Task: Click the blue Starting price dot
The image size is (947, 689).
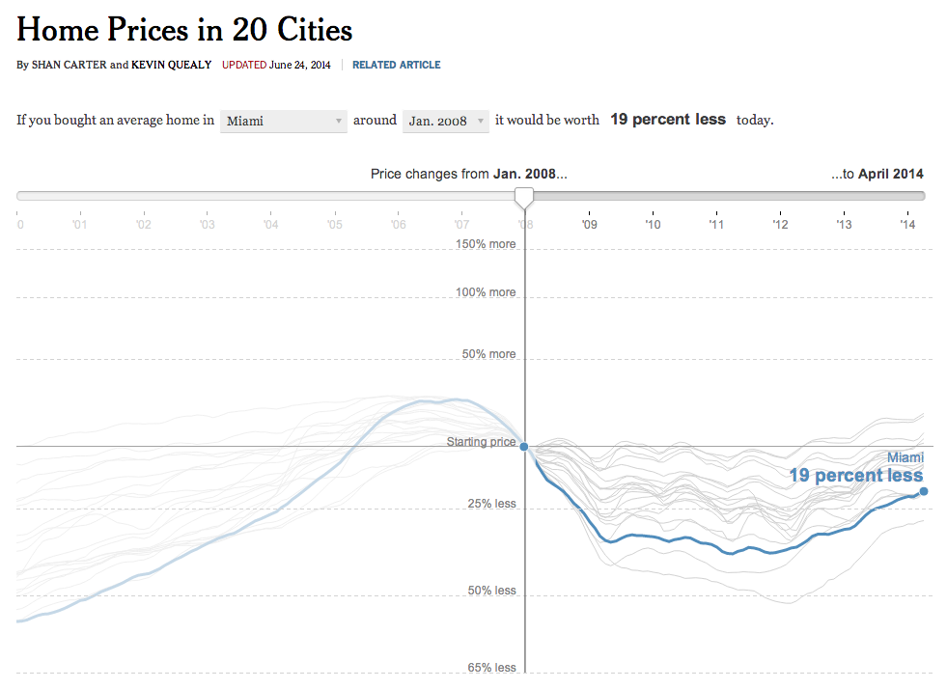Action: [524, 446]
